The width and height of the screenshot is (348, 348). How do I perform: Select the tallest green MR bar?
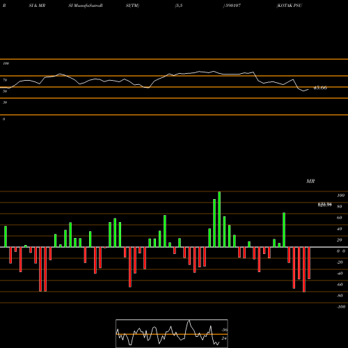[219, 219]
